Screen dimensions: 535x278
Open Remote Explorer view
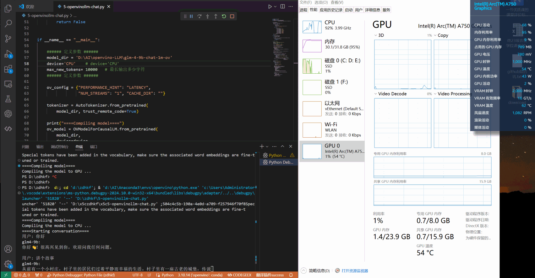pos(8,84)
